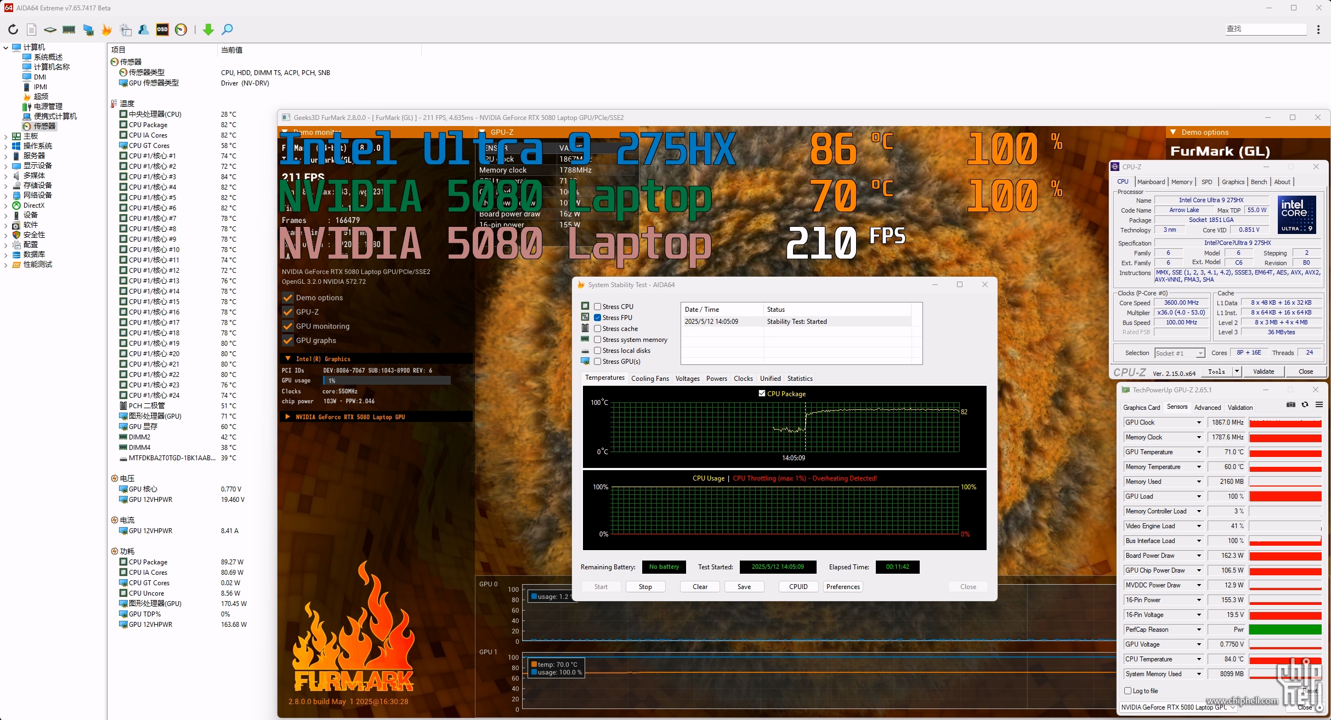The width and height of the screenshot is (1331, 720).
Task: Uncheck Stress FPU checkbox
Action: 598,318
